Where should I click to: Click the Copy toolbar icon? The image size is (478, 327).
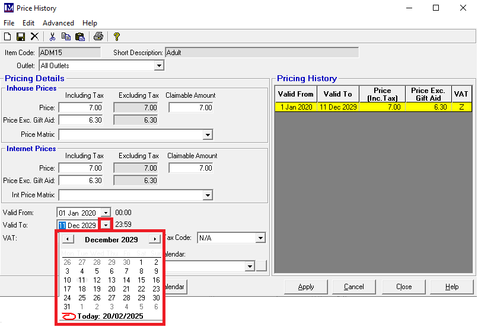66,37
